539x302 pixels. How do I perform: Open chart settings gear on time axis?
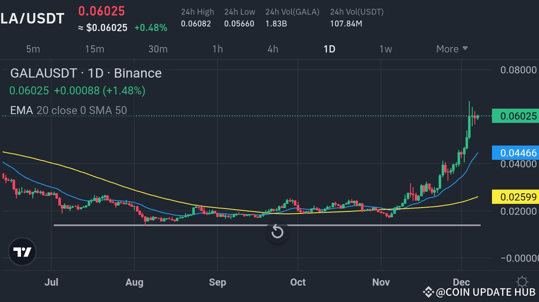[x=522, y=281]
